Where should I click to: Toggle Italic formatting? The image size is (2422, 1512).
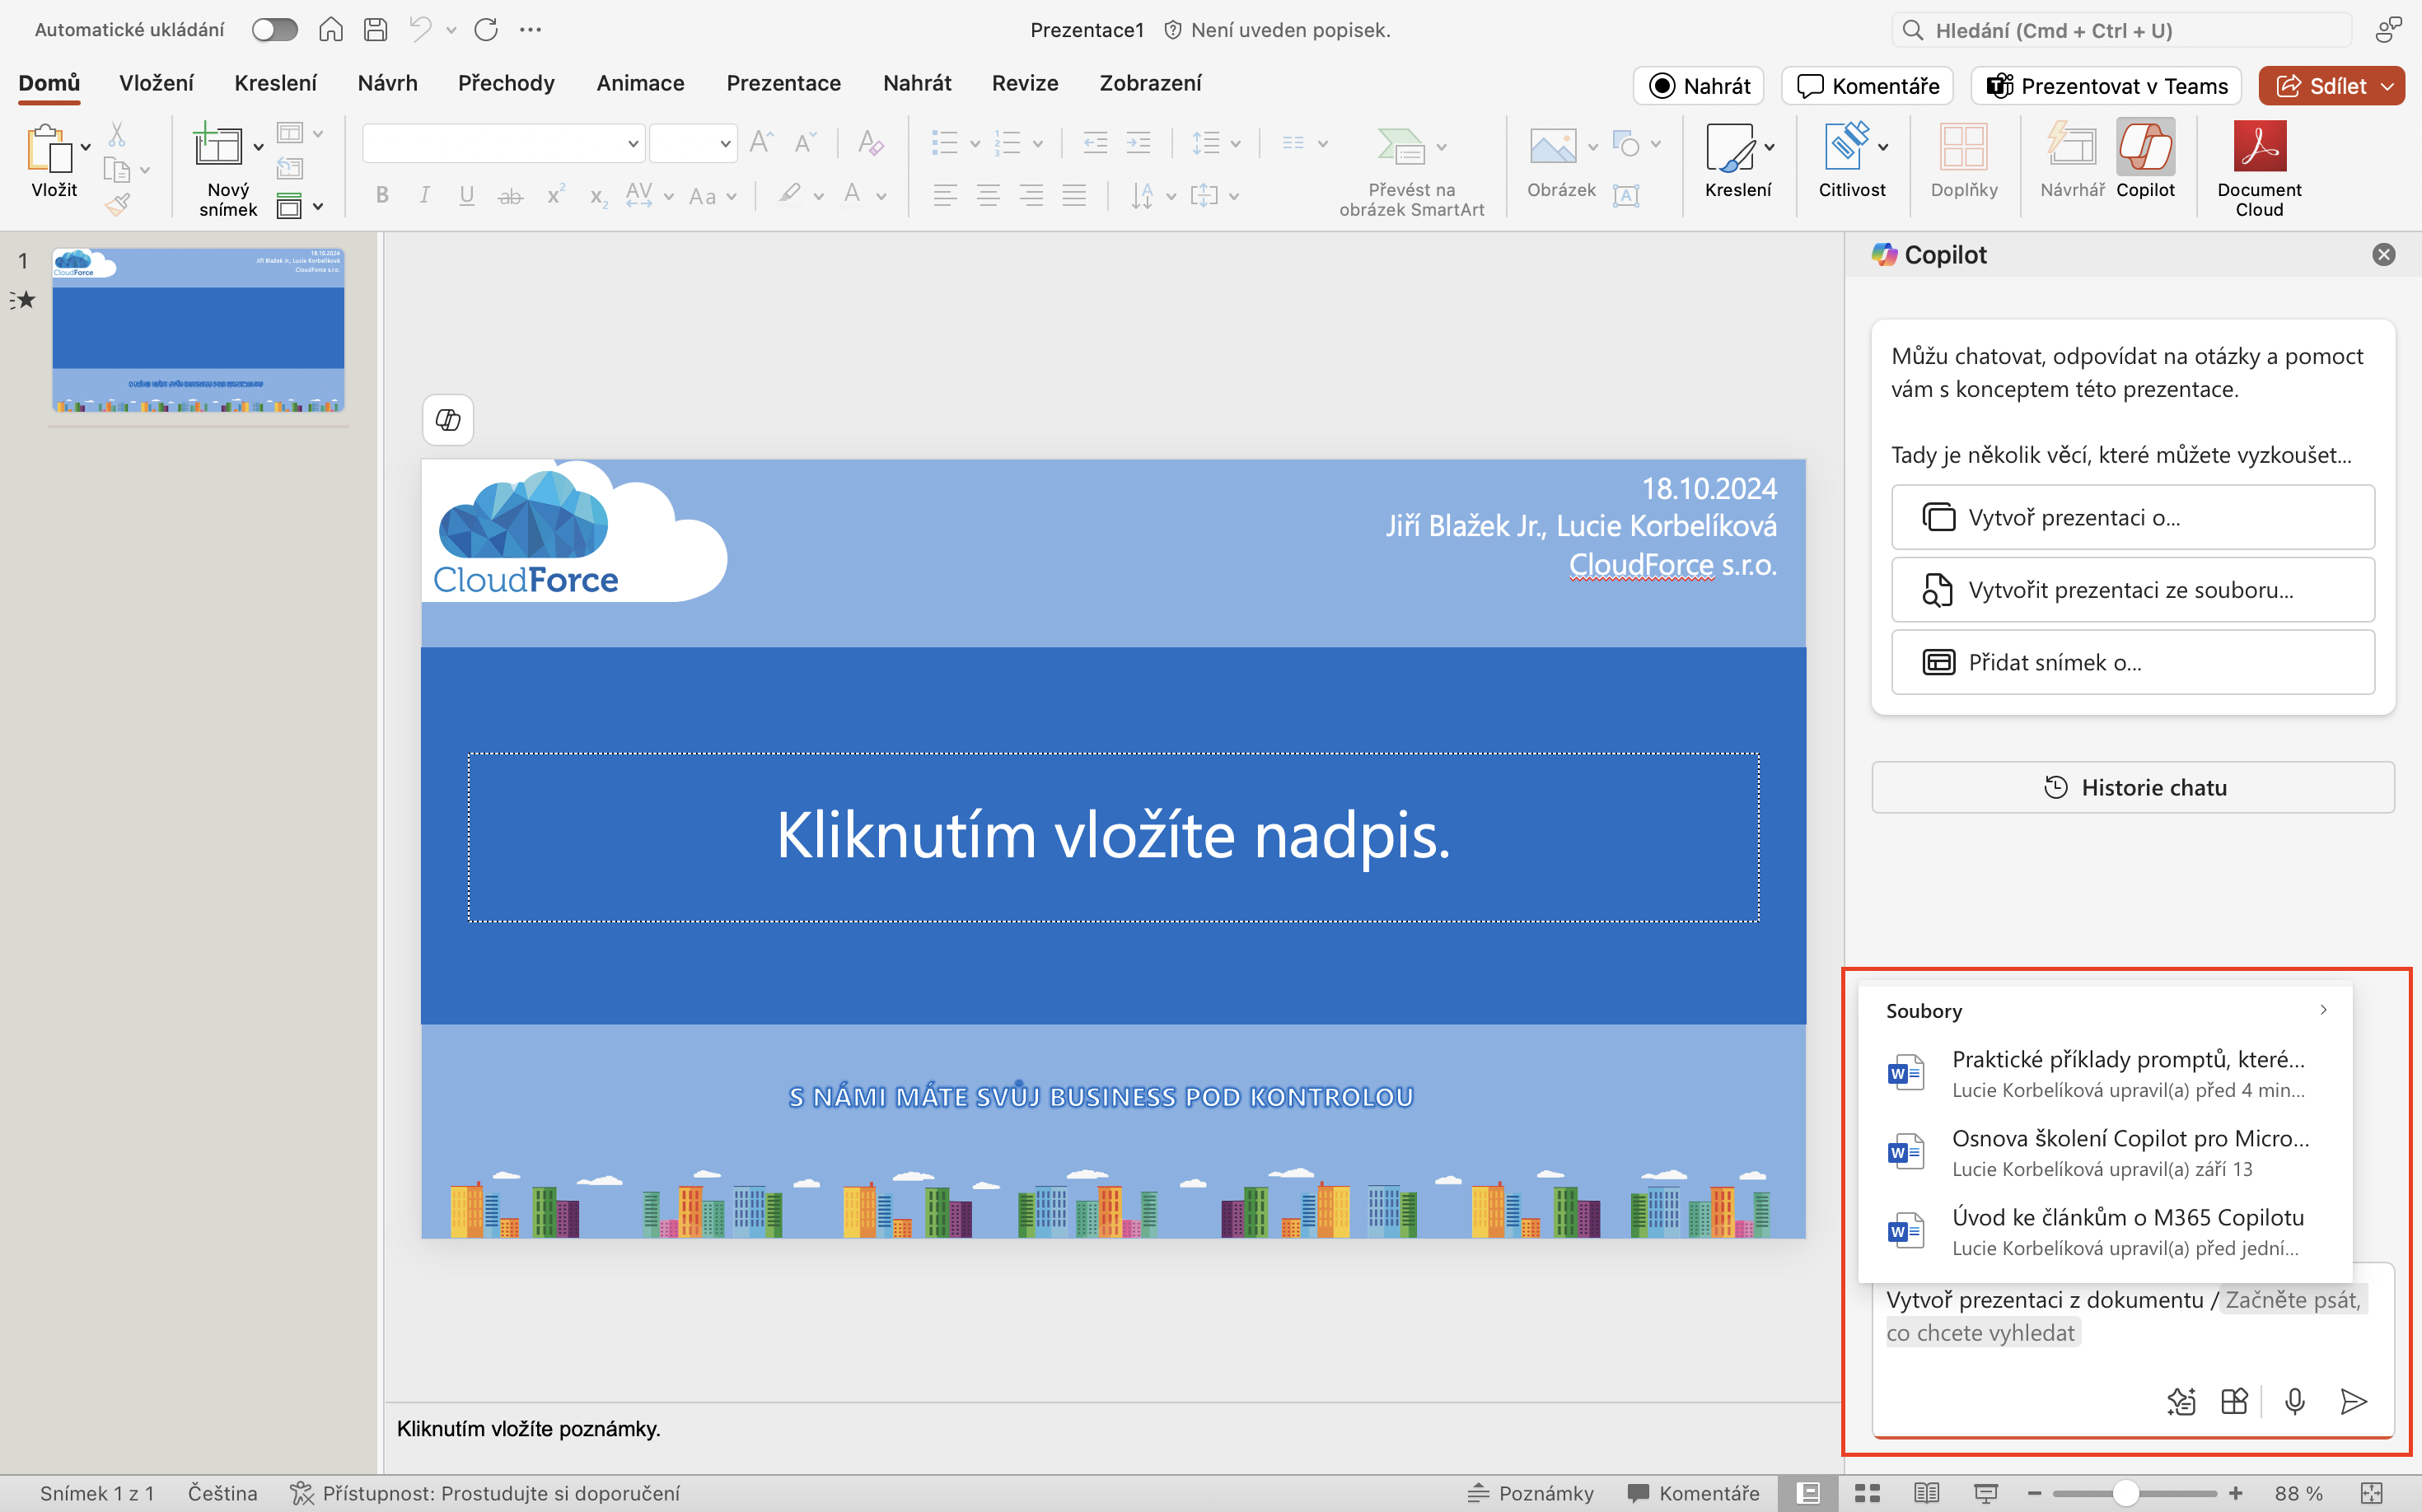[x=425, y=195]
